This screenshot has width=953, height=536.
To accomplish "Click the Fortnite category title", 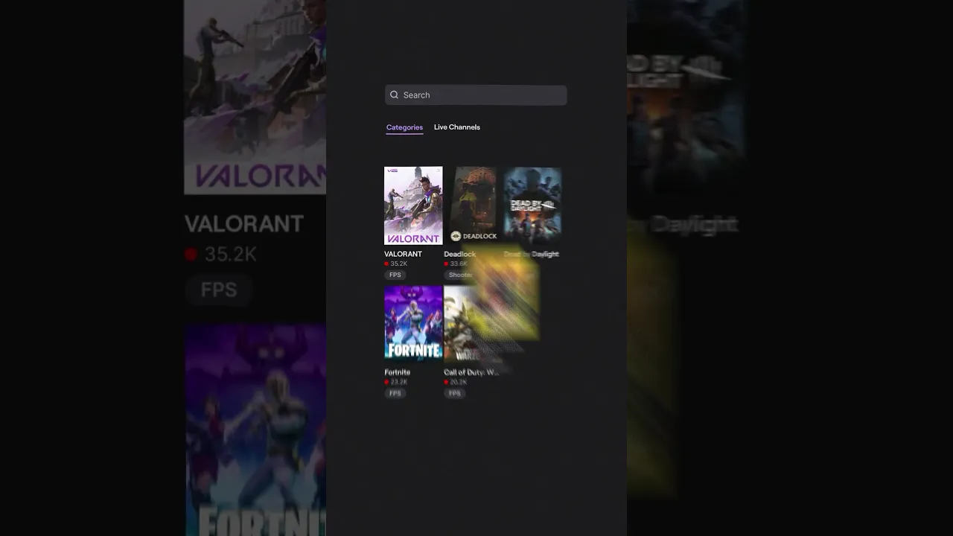I will (398, 372).
